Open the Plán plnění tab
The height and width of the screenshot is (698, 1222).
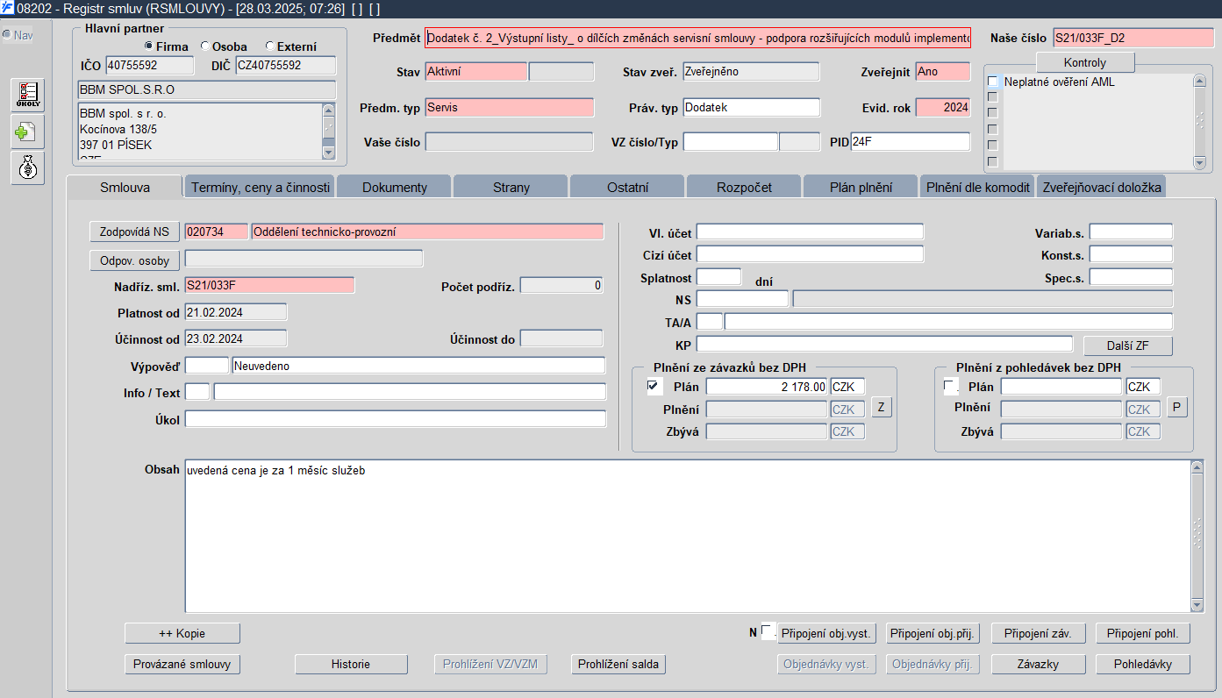pos(861,187)
